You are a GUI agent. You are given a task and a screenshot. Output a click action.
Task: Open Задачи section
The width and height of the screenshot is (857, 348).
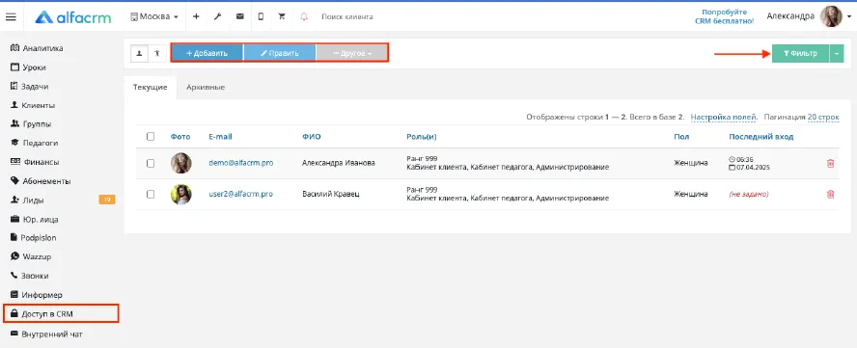(30, 87)
